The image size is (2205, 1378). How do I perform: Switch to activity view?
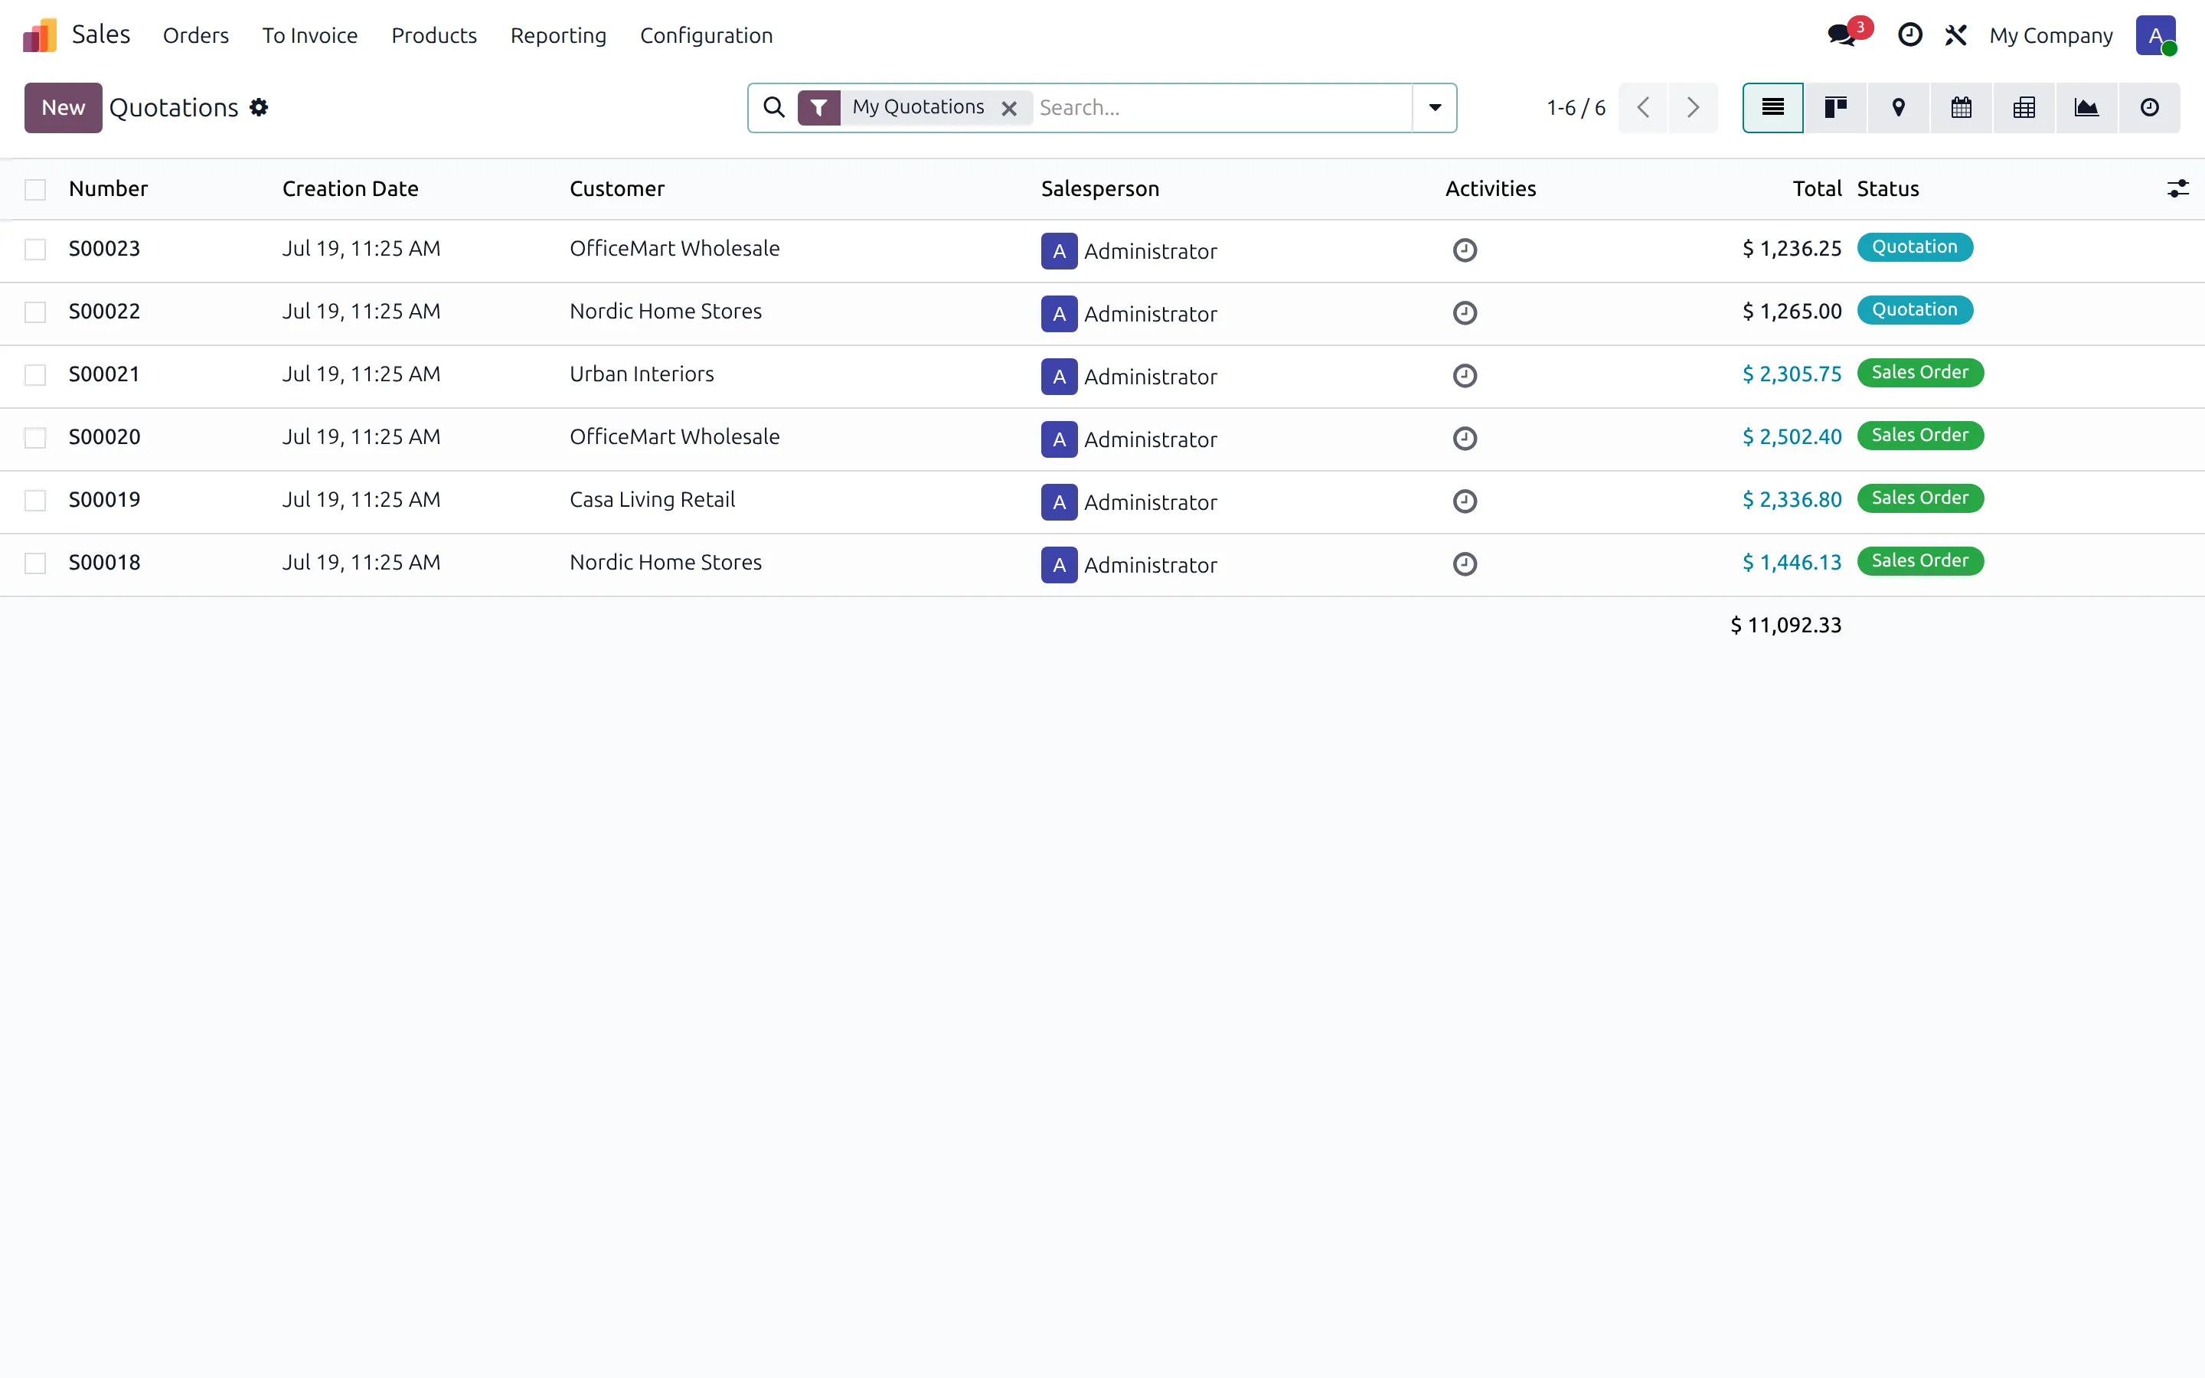click(2149, 107)
